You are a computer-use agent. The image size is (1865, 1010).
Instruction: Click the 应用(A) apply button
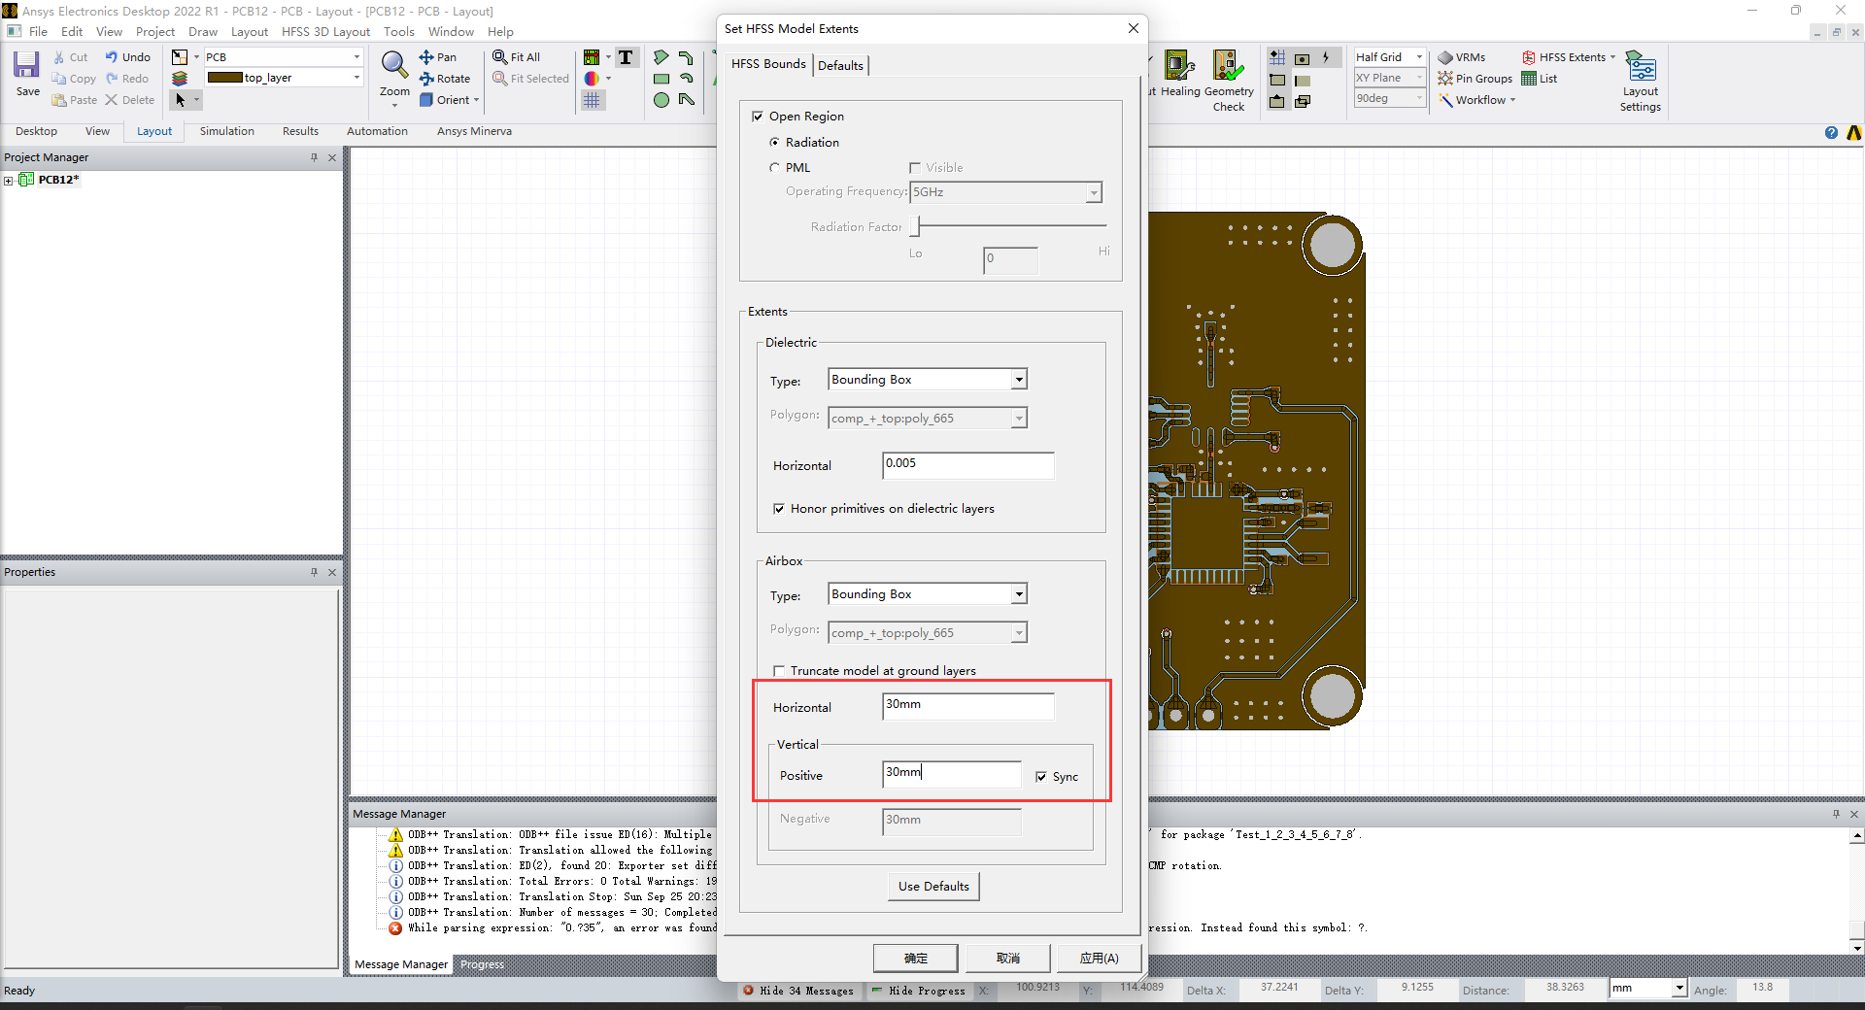(1099, 959)
